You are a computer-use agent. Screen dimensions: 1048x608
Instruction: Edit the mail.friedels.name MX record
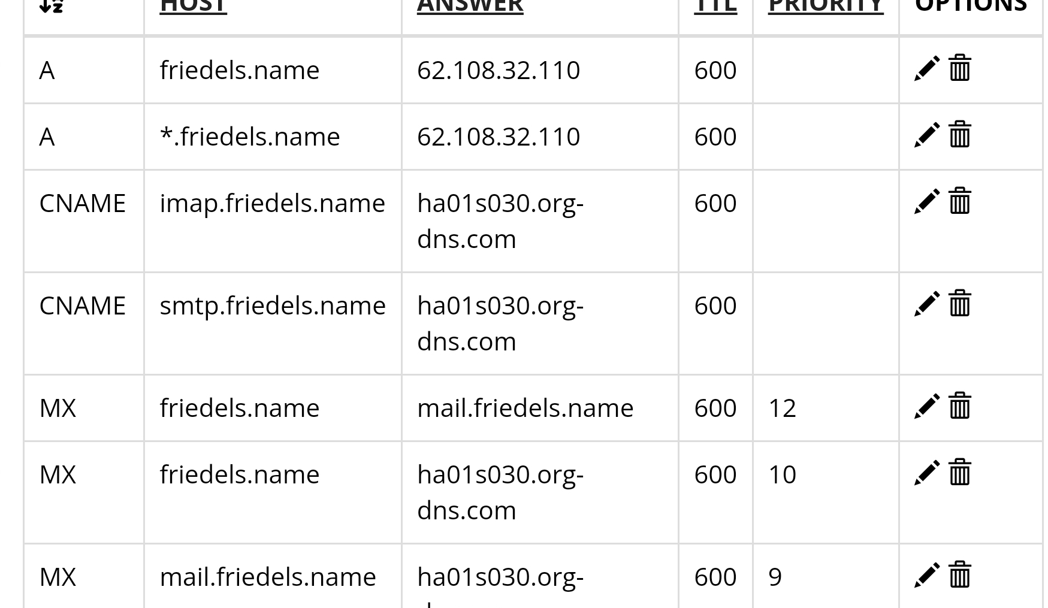pos(926,575)
